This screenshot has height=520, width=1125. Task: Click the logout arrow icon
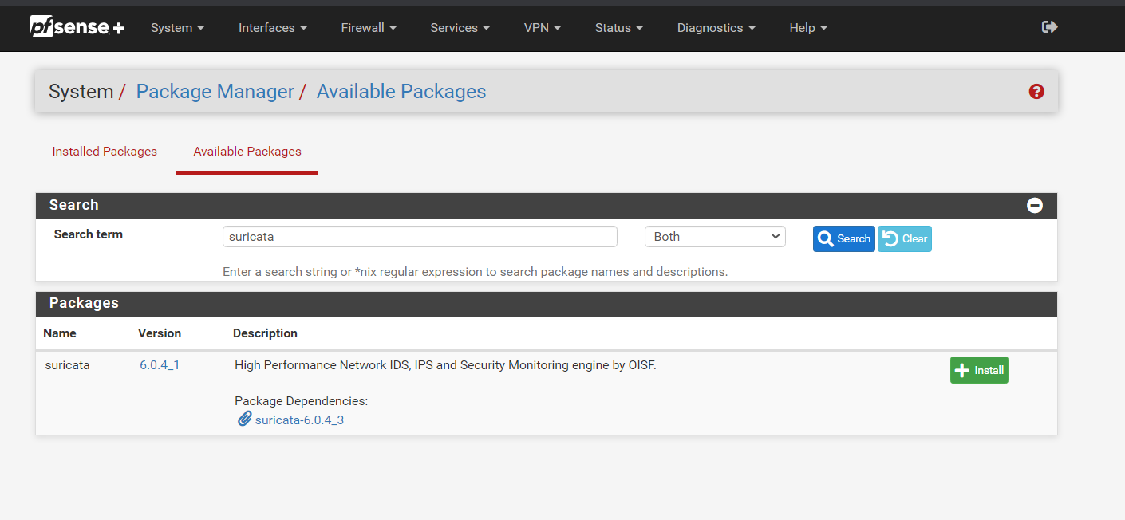pyautogui.click(x=1050, y=27)
